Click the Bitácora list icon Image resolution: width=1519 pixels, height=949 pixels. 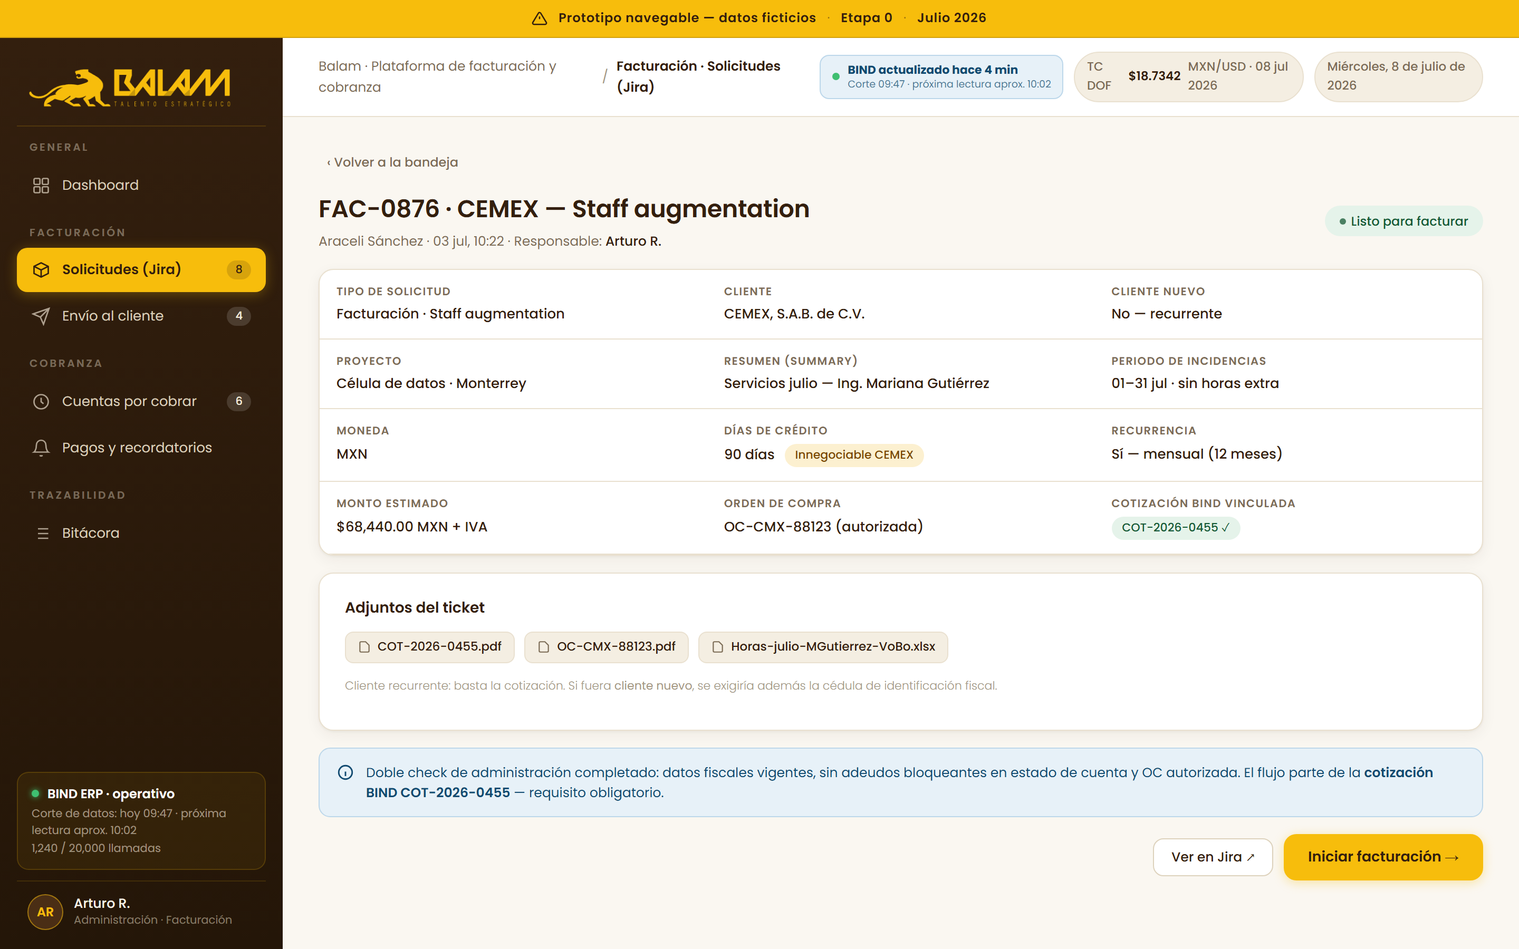[43, 534]
